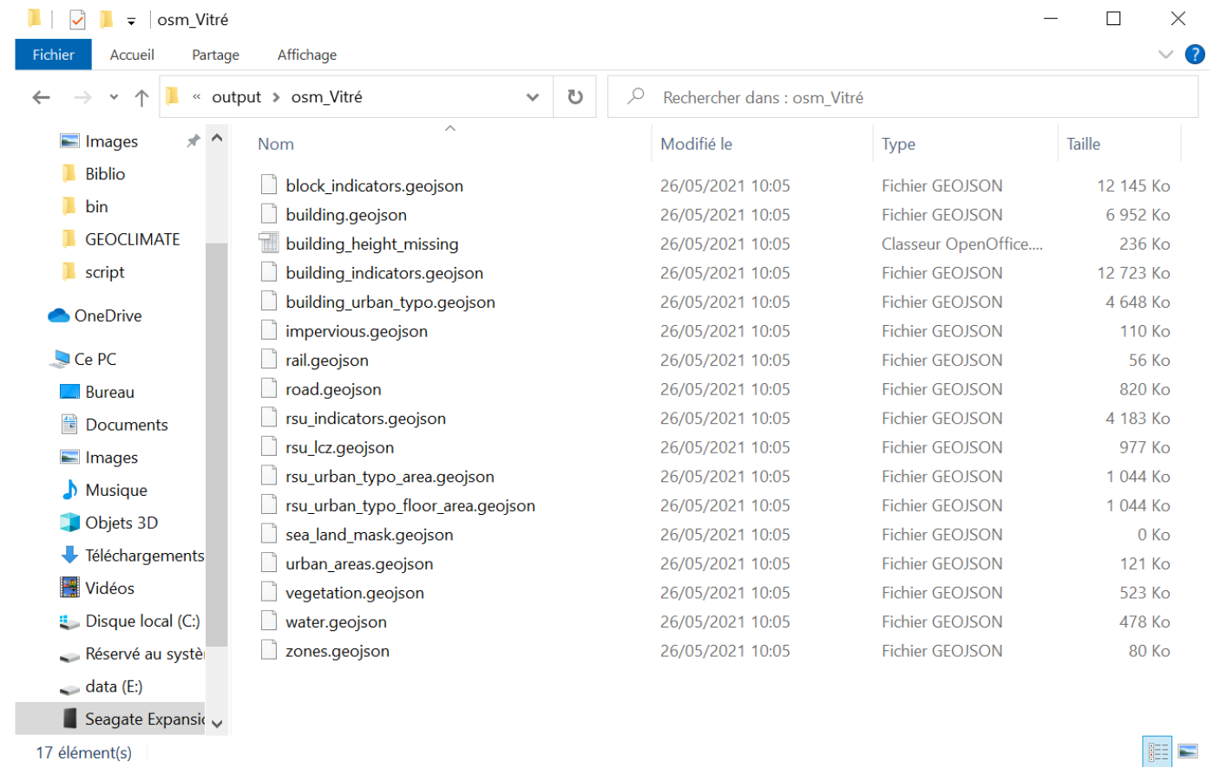Toggle sort order on the Nom column

276,143
